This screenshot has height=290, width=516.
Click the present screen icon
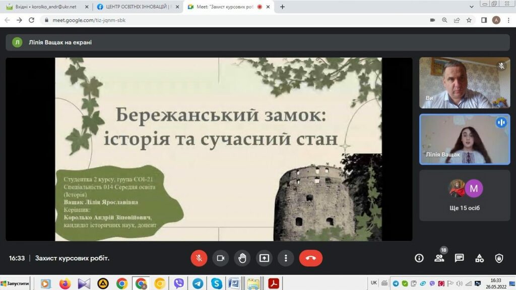click(264, 258)
